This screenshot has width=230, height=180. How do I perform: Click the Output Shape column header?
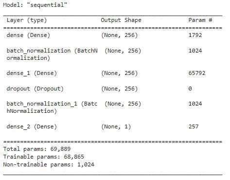pos(121,20)
